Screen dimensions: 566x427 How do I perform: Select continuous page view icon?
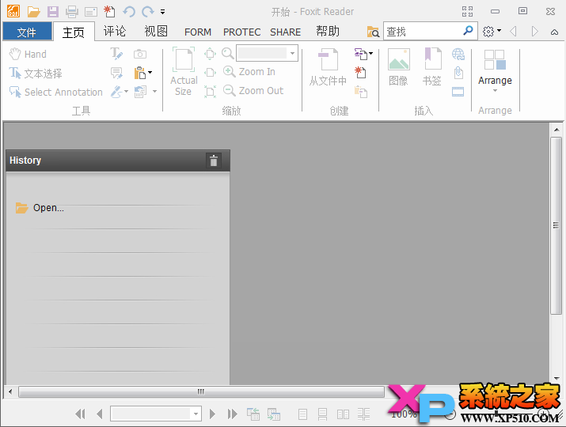pyautogui.click(x=322, y=414)
